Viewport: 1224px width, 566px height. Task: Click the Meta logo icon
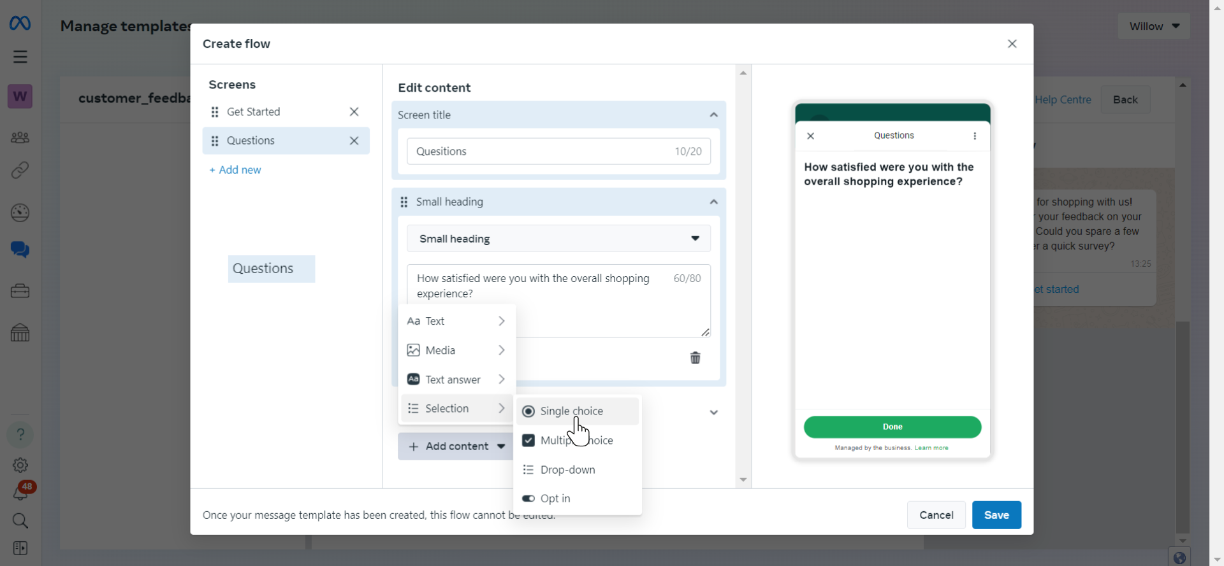point(20,24)
